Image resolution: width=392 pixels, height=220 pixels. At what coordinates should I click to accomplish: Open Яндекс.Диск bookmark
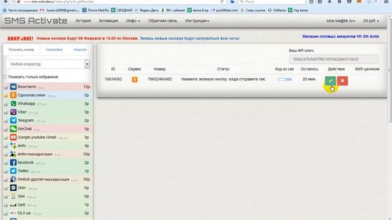click(x=146, y=10)
